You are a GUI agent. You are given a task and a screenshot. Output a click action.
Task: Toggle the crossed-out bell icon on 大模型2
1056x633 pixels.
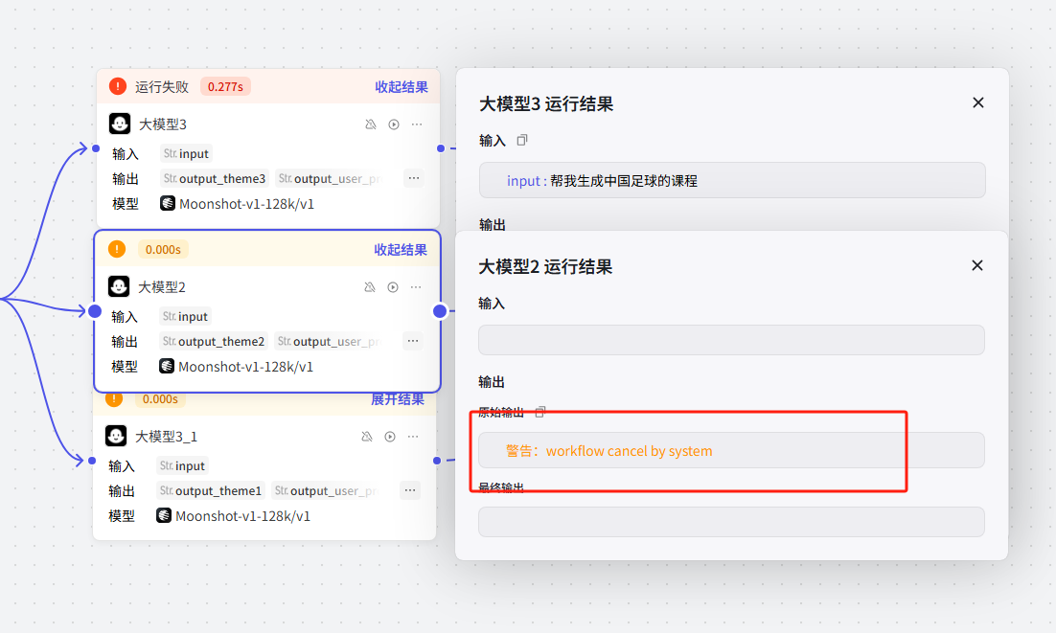click(370, 287)
